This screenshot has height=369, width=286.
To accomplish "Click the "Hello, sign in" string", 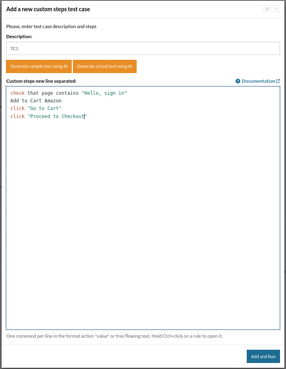I will tap(104, 93).
